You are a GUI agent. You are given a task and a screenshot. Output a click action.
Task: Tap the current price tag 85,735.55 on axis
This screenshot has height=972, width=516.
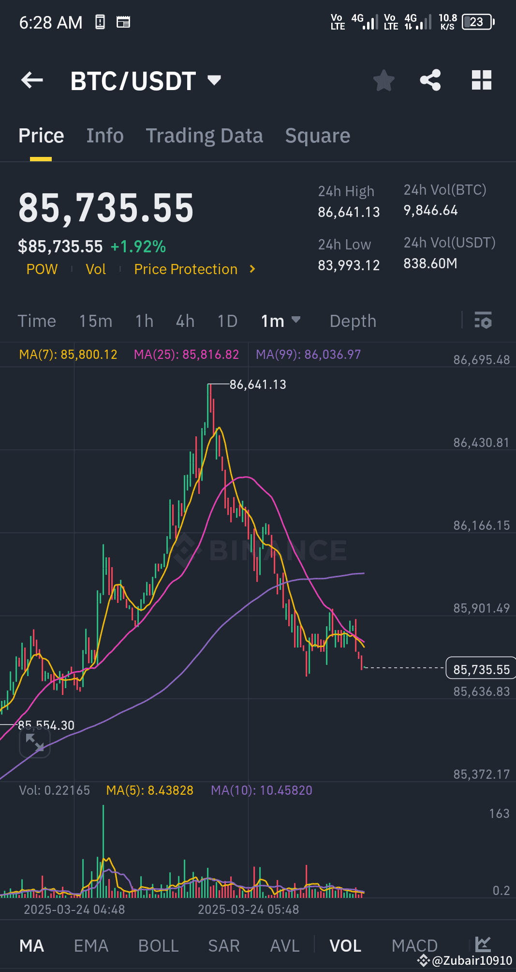[481, 669]
